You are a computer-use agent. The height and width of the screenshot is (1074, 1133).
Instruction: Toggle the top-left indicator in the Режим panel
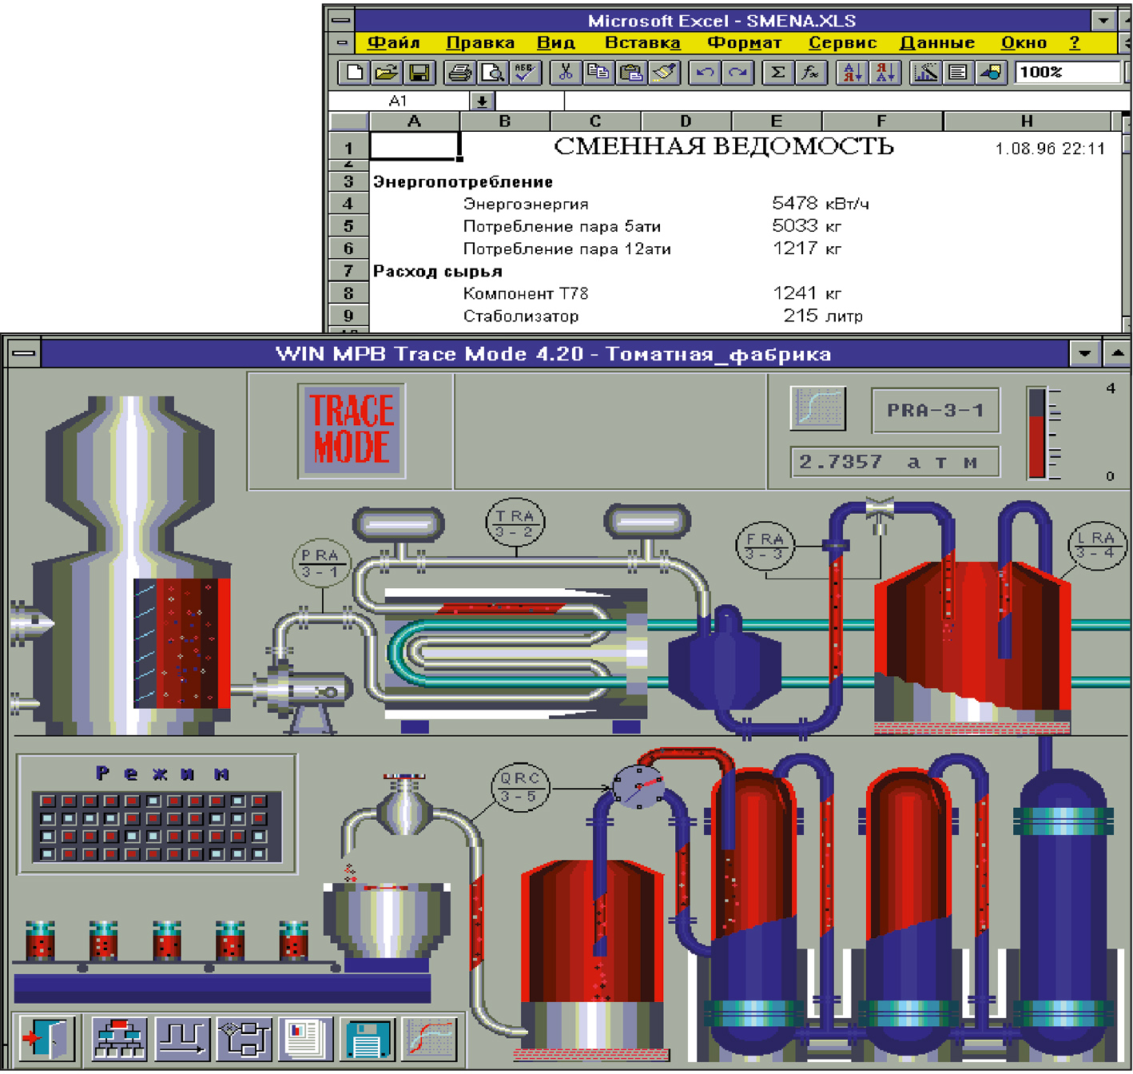point(47,800)
